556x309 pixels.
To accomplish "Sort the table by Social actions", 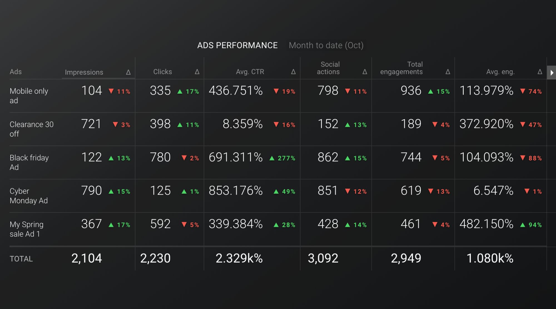I will click(x=329, y=68).
